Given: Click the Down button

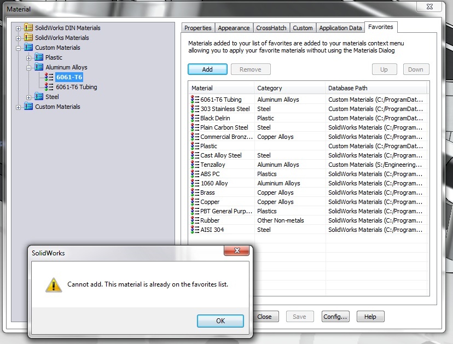Looking at the screenshot, I should point(416,69).
